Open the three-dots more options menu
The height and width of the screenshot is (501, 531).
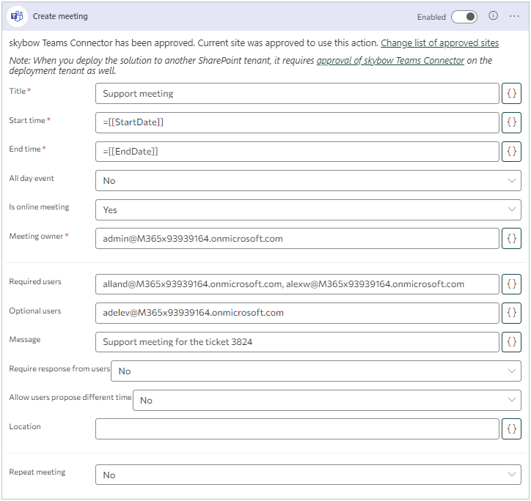click(x=514, y=16)
